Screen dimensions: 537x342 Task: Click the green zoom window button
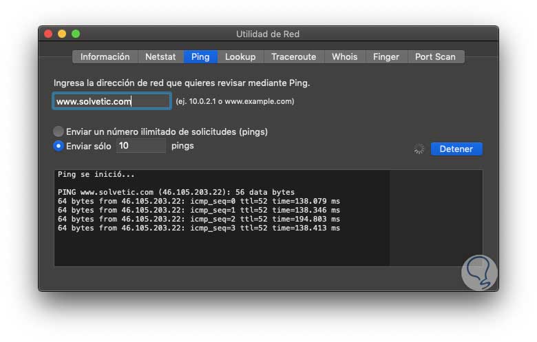(x=76, y=34)
